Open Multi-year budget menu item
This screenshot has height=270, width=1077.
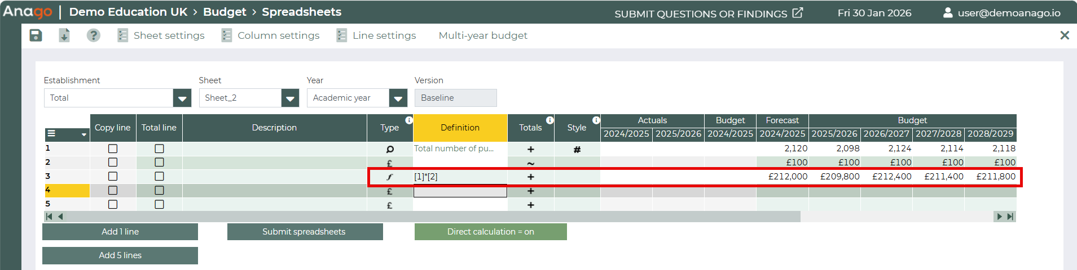point(483,35)
